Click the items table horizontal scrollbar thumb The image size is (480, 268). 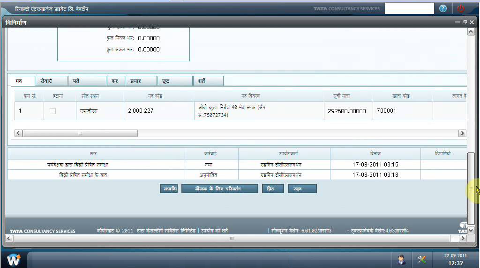click(x=80, y=133)
